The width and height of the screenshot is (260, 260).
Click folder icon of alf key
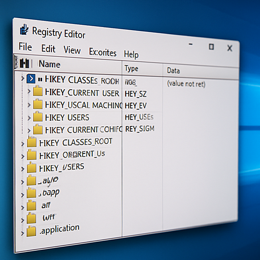point(32,205)
